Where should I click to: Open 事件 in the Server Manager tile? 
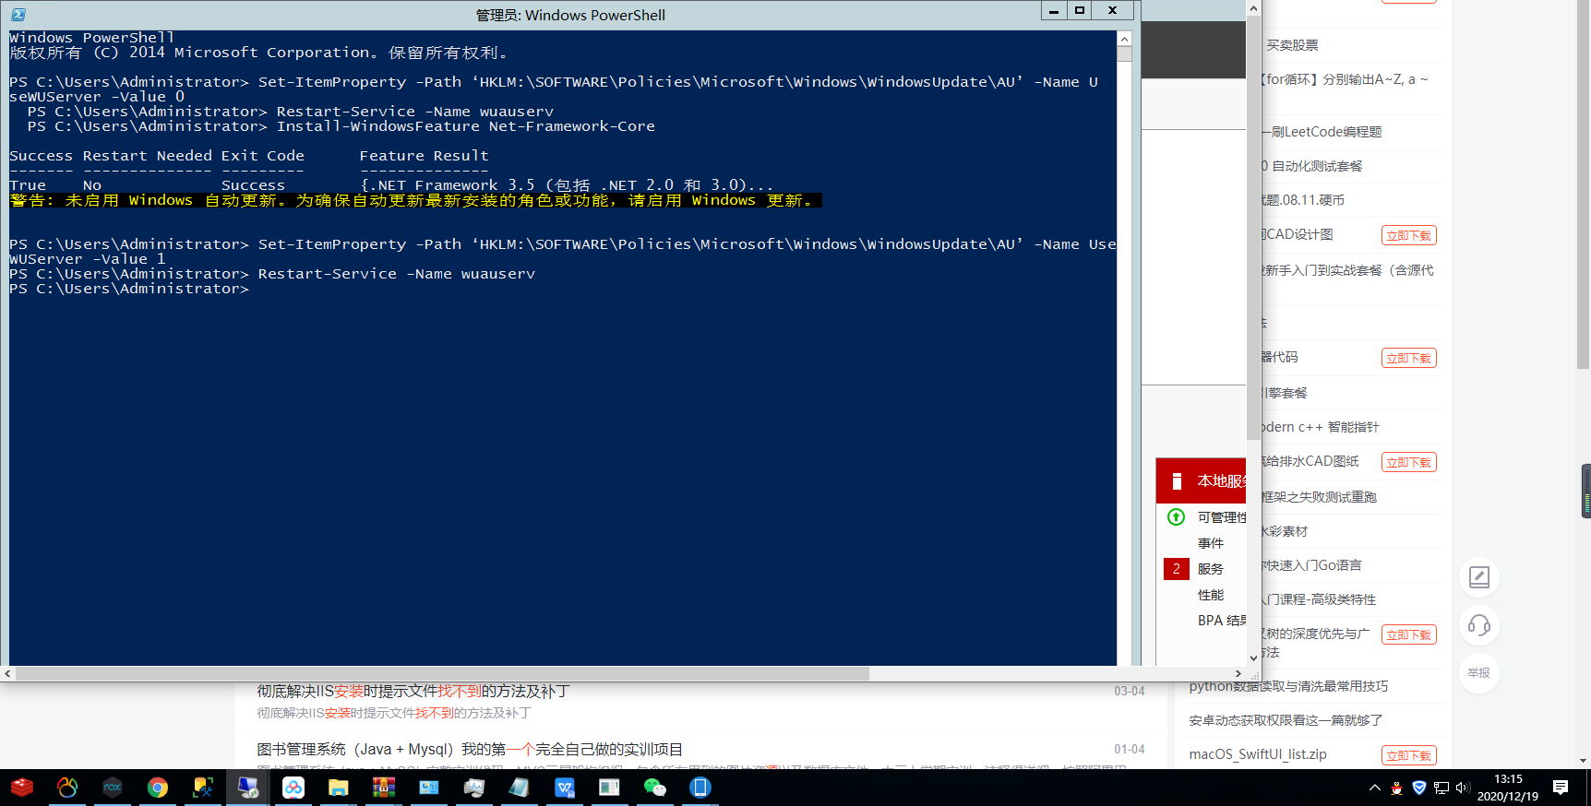coord(1211,543)
